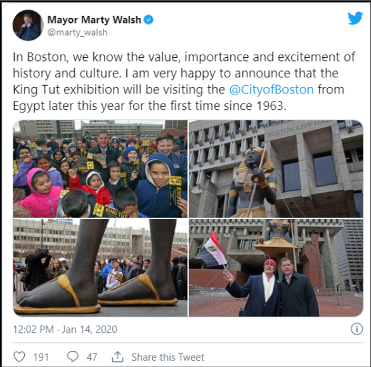Image resolution: width=371 pixels, height=367 pixels.
Task: Click the 191 likes count
Action: pyautogui.click(x=41, y=357)
